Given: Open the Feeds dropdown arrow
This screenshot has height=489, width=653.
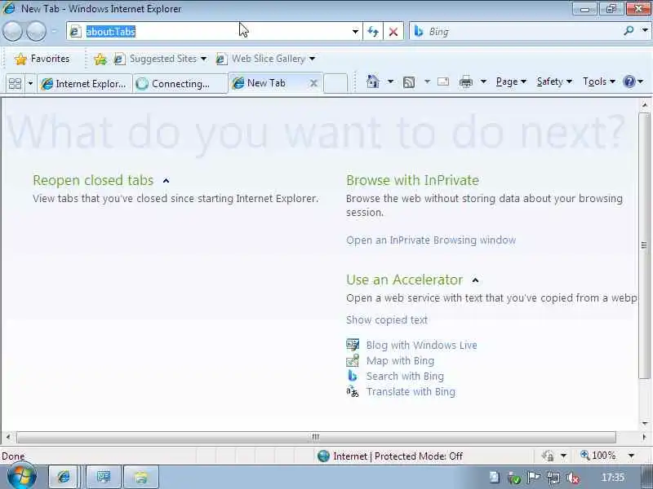Looking at the screenshot, I should (x=427, y=81).
